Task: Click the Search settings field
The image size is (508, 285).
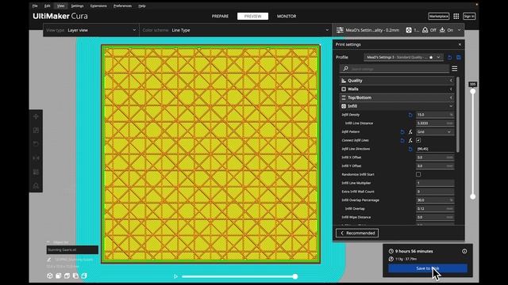Action: coord(394,69)
